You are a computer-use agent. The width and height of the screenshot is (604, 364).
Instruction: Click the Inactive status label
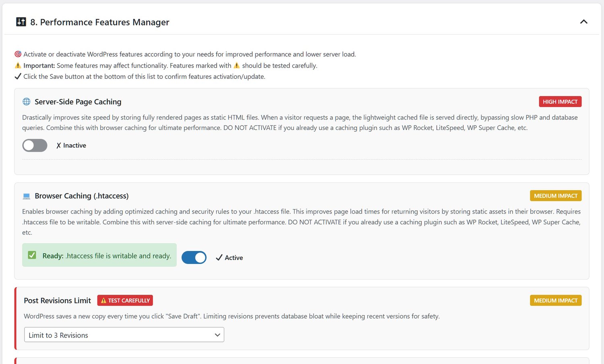pyautogui.click(x=74, y=146)
